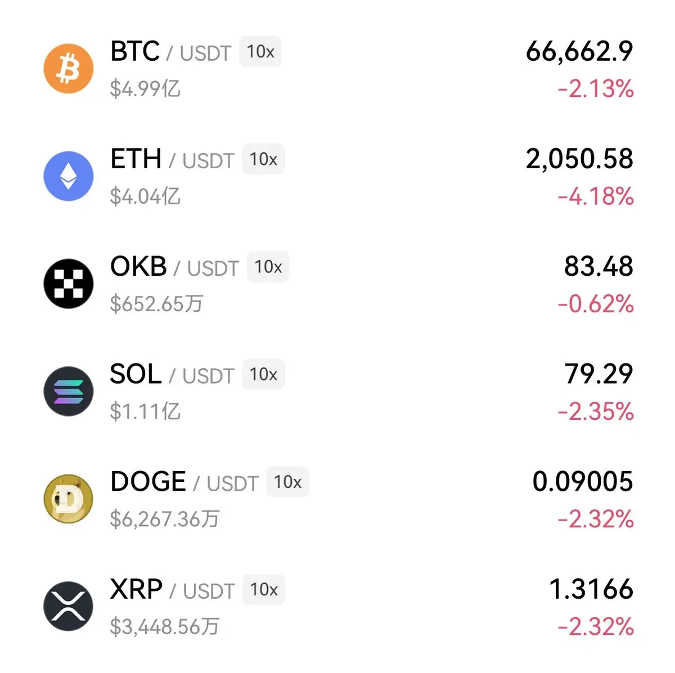
Task: Select the 10x leverage badge beside XRP
Action: click(264, 589)
